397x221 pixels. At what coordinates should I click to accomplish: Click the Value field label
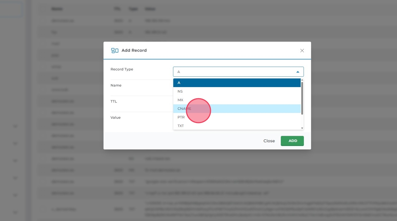click(x=116, y=117)
